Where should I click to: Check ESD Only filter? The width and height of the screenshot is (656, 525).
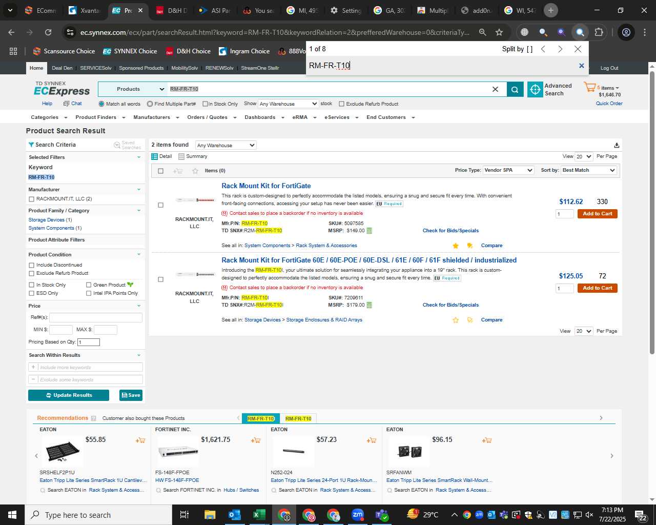[32, 293]
